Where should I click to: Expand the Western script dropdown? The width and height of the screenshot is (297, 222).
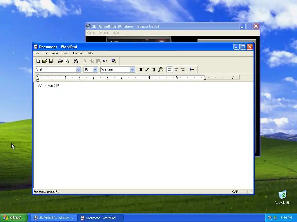(132, 69)
